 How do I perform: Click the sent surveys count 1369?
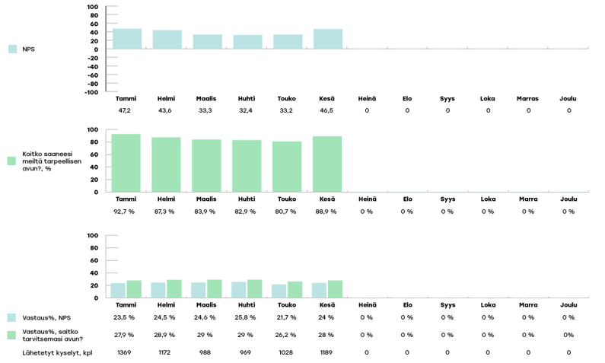(124, 352)
